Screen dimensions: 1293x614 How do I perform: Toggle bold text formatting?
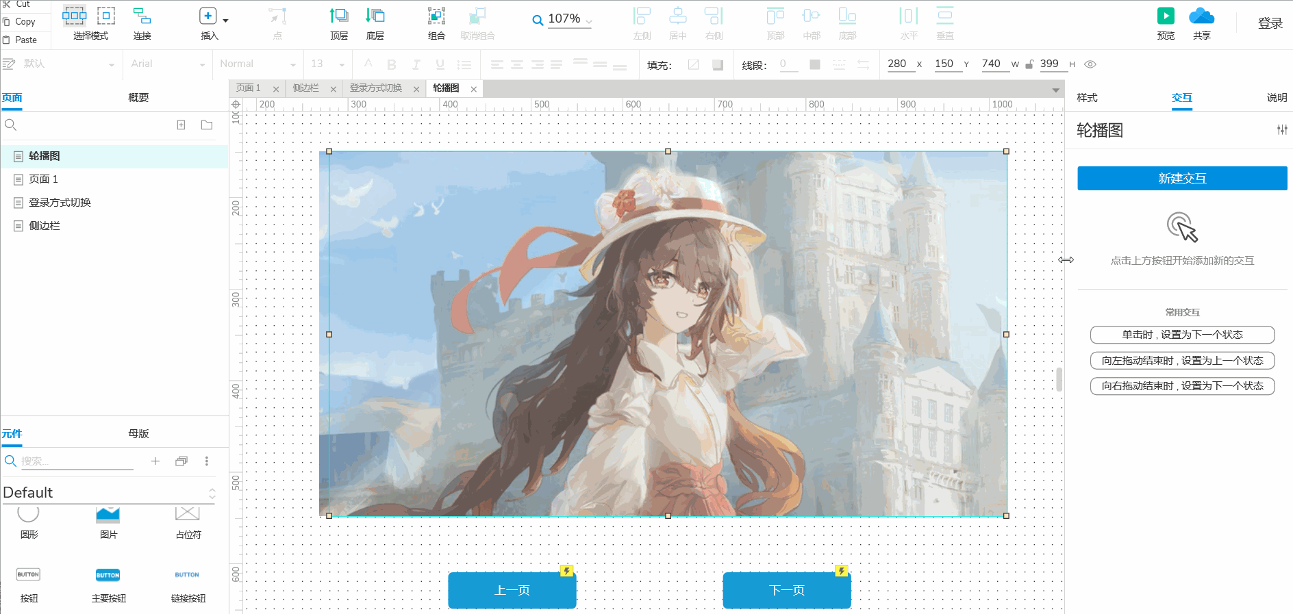[x=392, y=64]
